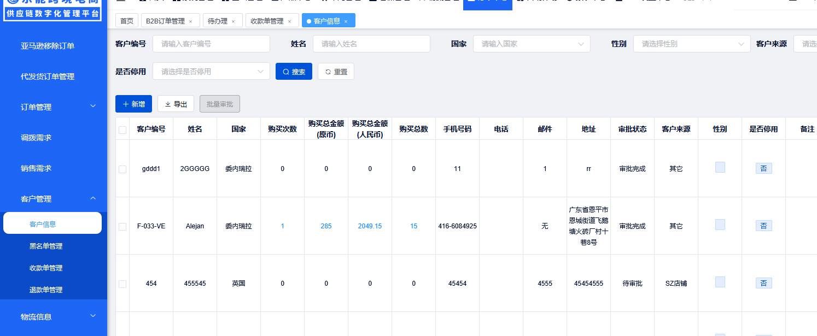Click the 新增 add button with plus icon
Viewport: 817px width, 336px height.
pyautogui.click(x=133, y=104)
